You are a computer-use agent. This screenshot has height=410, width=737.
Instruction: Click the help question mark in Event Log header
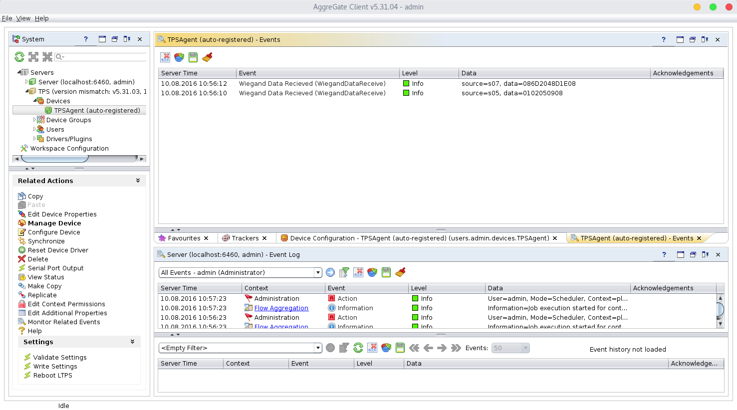pyautogui.click(x=664, y=254)
